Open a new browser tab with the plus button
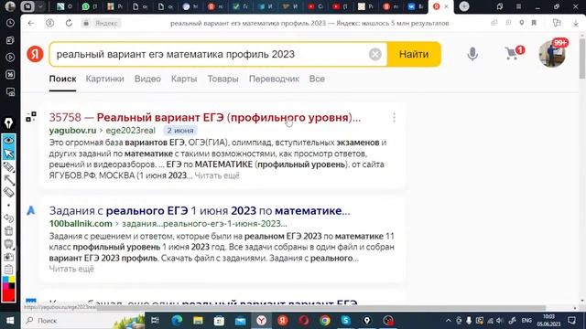This screenshot has height=329, width=586. (464, 6)
